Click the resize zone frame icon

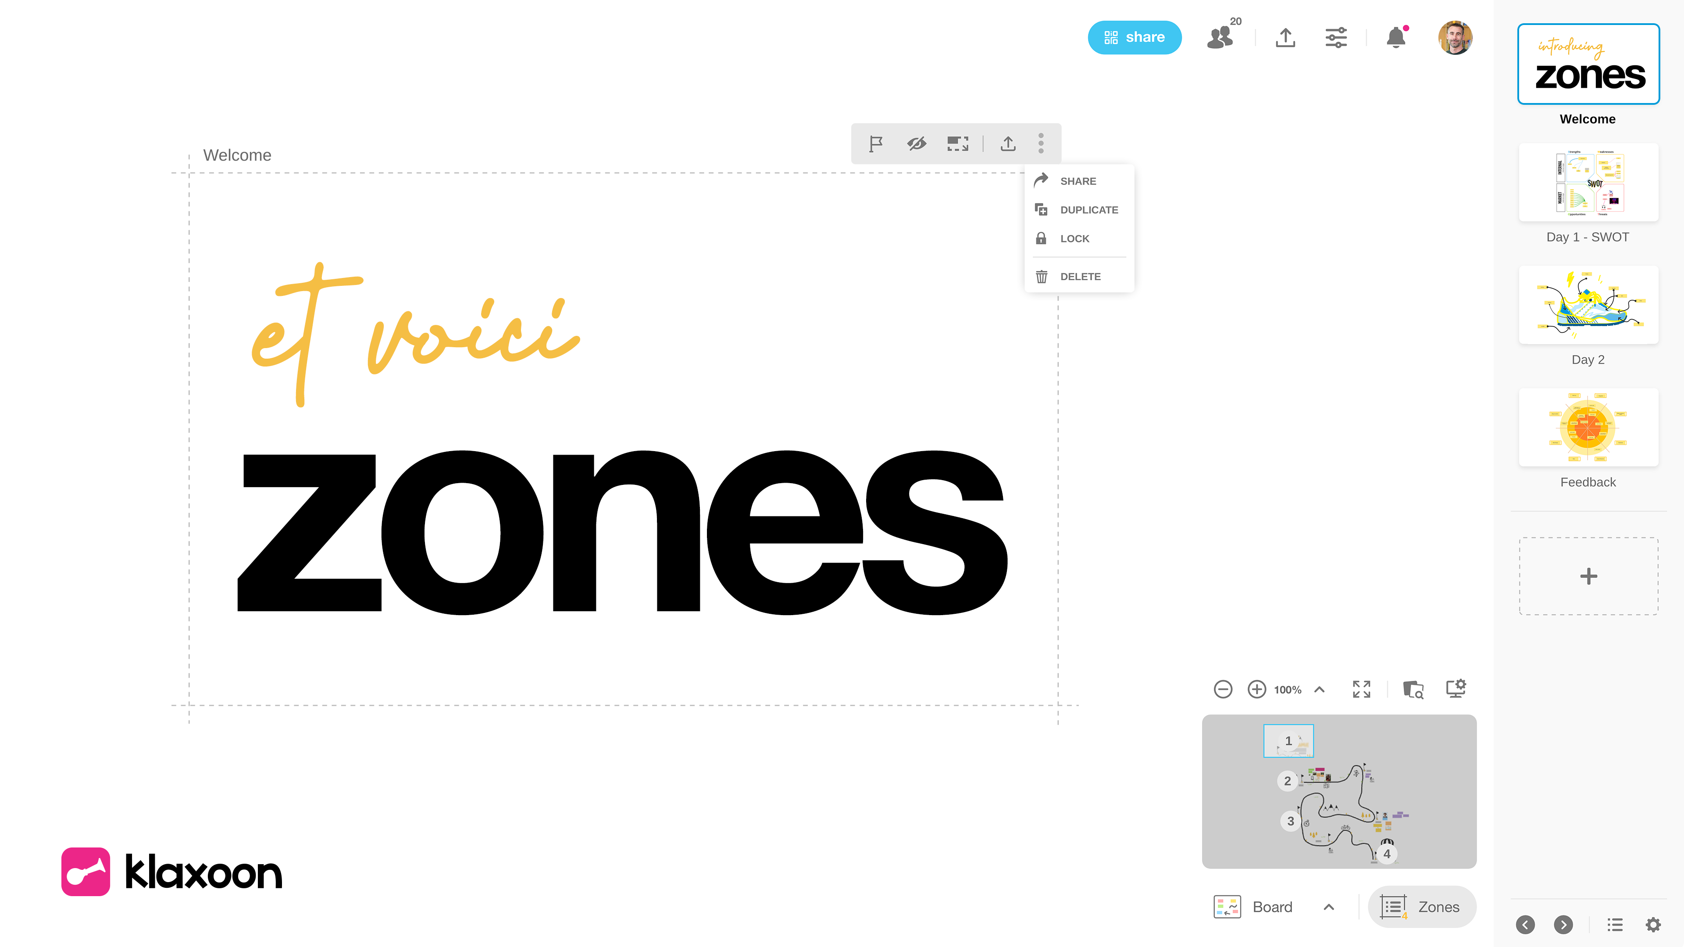(958, 143)
